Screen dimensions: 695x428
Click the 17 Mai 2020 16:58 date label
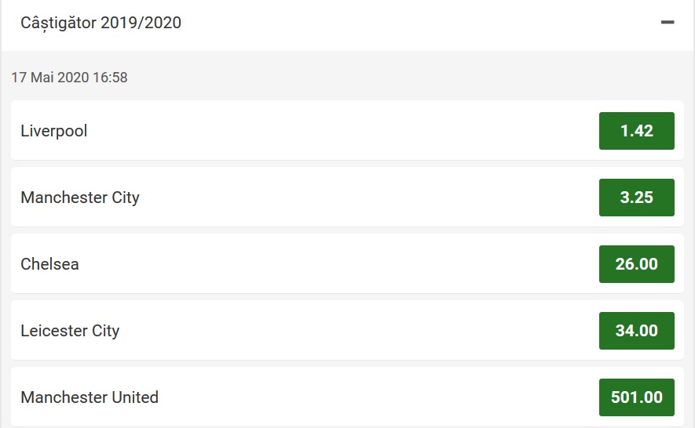pyautogui.click(x=69, y=78)
